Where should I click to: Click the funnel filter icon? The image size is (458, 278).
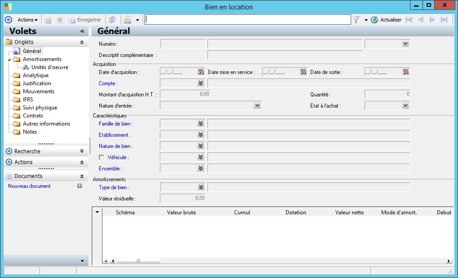(356, 20)
